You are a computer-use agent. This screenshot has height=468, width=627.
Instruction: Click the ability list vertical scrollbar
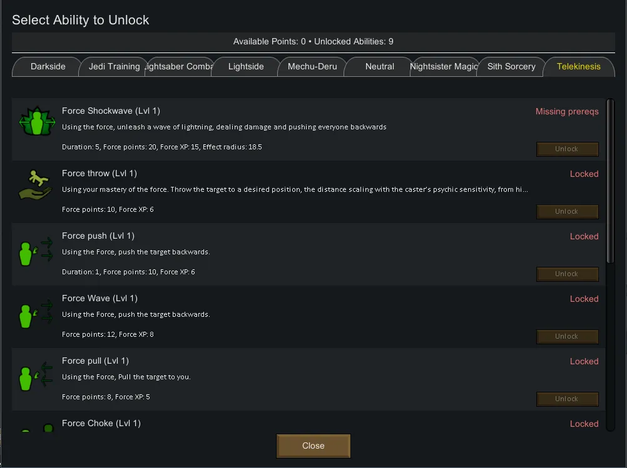[x=611, y=181]
